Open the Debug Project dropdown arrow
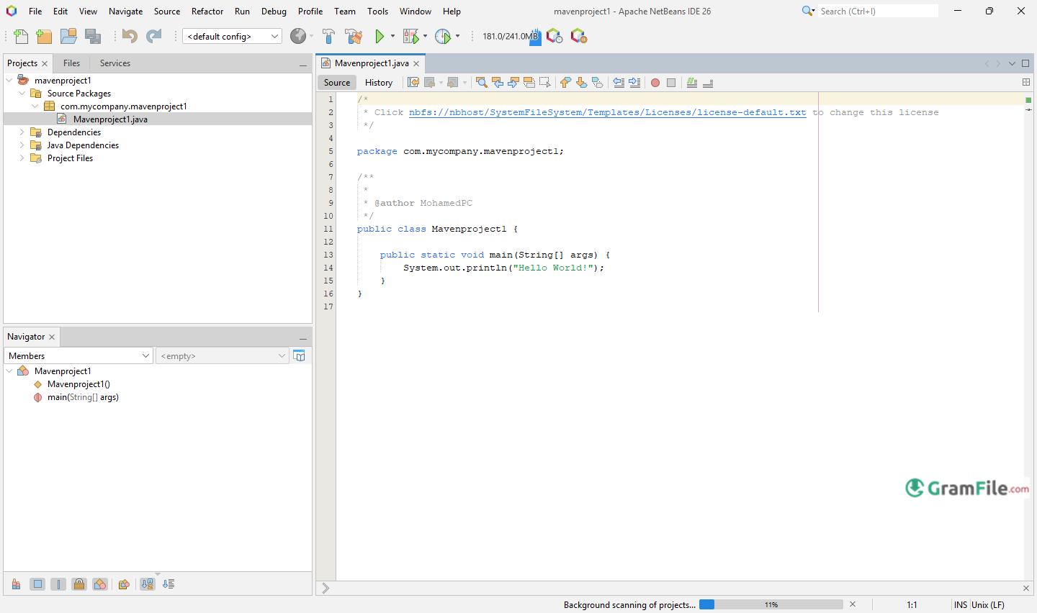Viewport: 1037px width, 613px height. click(x=425, y=36)
